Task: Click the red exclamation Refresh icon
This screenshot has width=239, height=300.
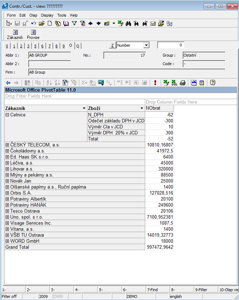Action: click(x=155, y=83)
